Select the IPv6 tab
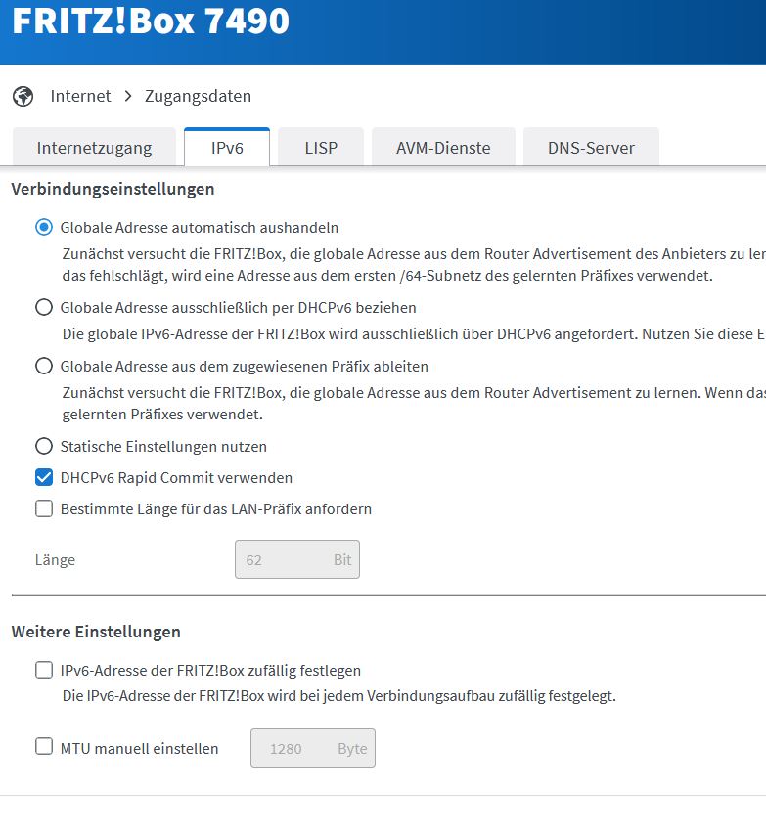 point(227,148)
